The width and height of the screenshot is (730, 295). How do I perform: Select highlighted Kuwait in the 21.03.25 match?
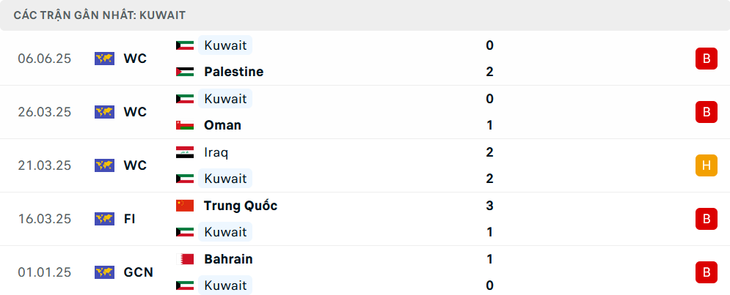(225, 179)
